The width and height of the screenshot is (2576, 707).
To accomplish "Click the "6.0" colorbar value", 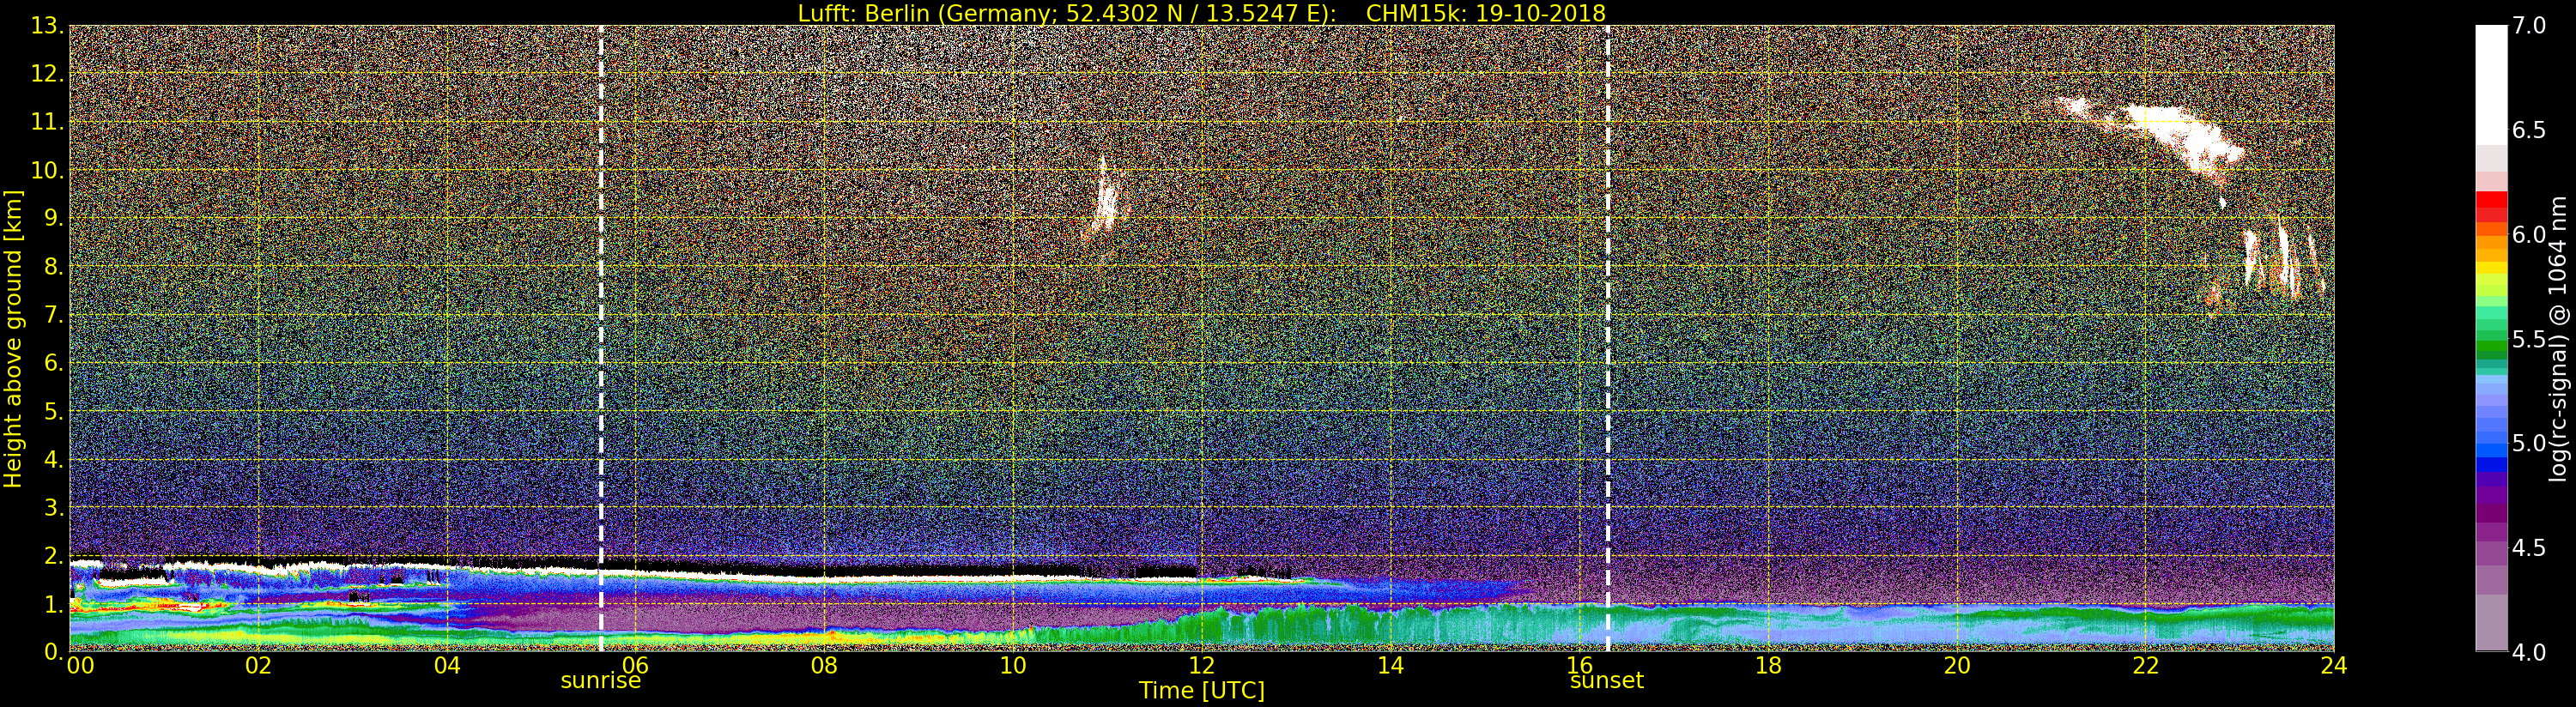I will (x=2529, y=234).
